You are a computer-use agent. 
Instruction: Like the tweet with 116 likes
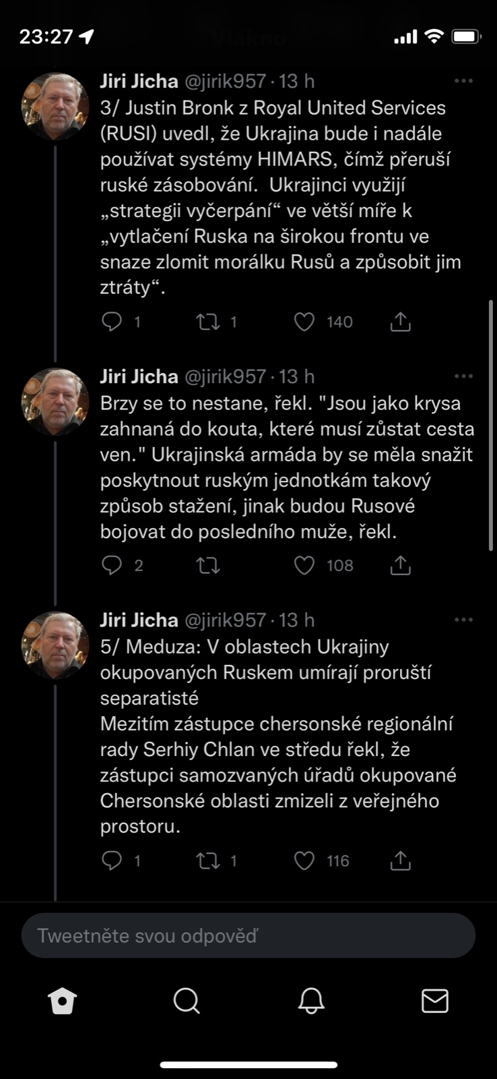point(304,861)
